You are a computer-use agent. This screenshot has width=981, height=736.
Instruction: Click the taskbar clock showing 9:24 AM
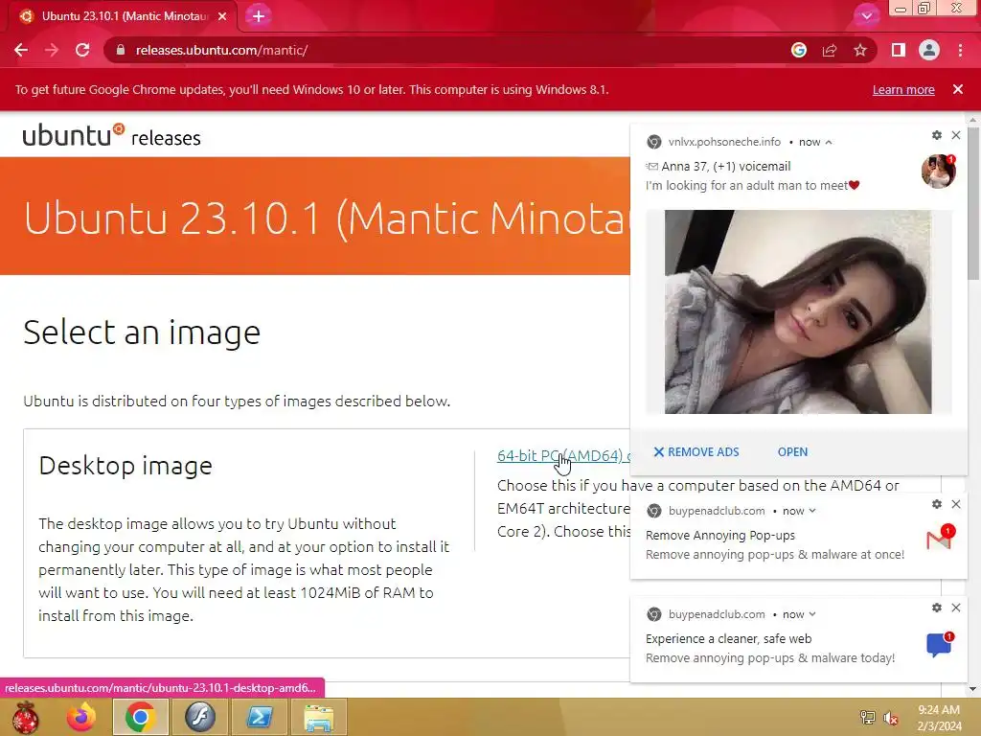(939, 718)
